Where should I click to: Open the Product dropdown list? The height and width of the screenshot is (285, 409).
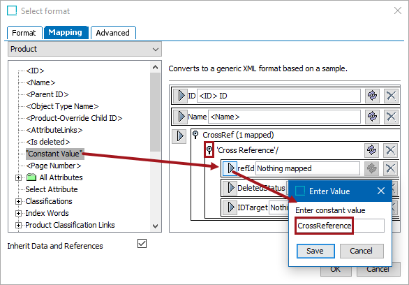point(84,49)
